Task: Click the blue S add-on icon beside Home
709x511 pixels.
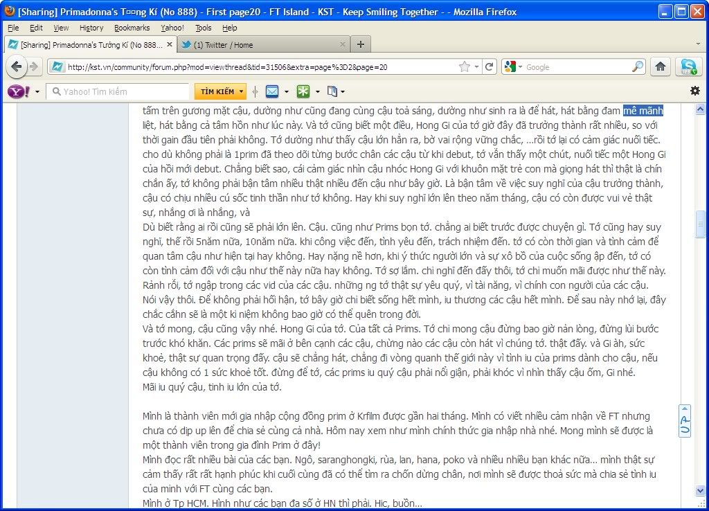Action: (689, 67)
